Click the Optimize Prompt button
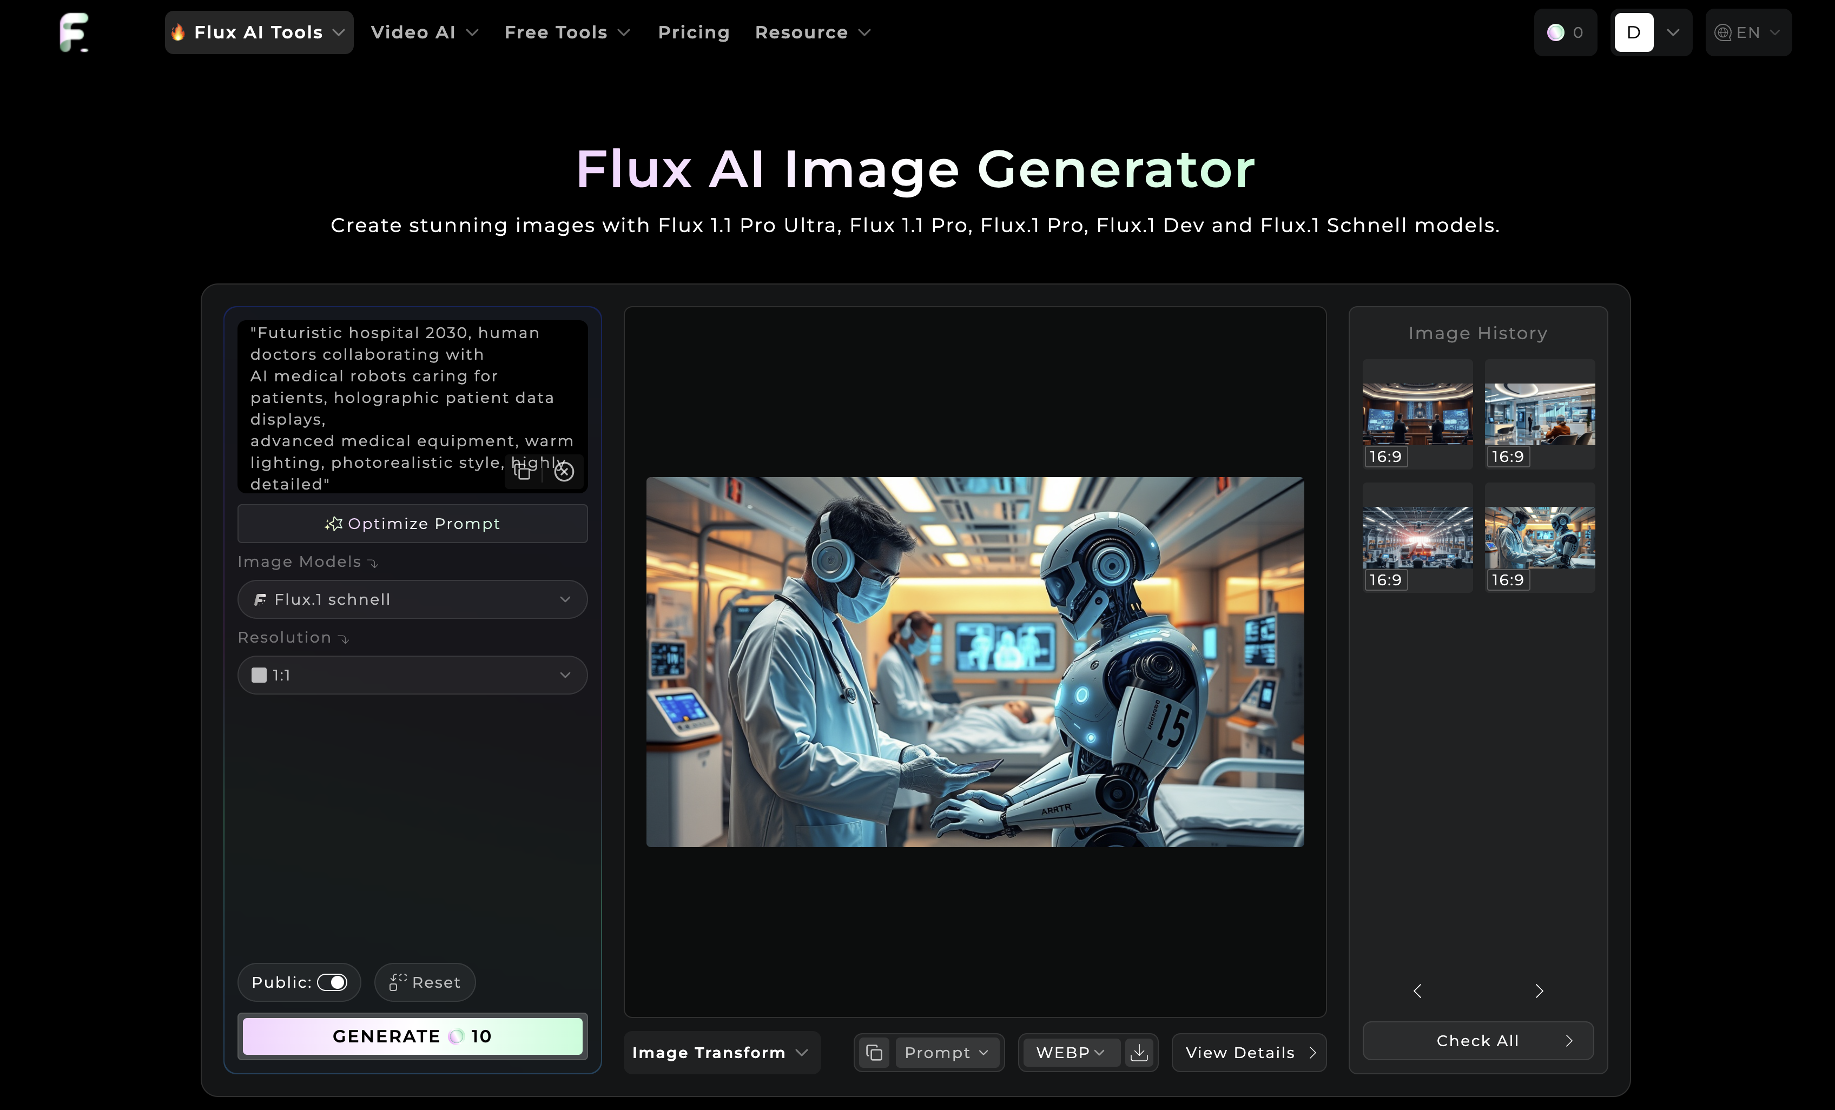This screenshot has width=1835, height=1110. pyautogui.click(x=412, y=524)
